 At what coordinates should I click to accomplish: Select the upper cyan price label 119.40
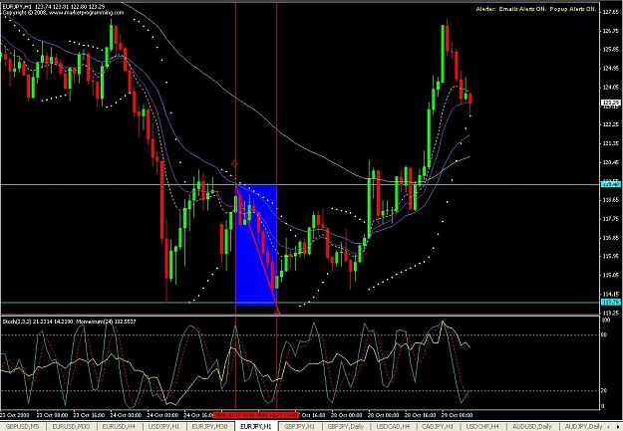611,184
